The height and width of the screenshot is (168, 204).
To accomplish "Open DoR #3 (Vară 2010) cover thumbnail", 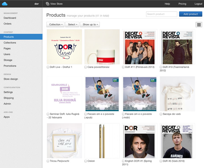I will [x=177, y=141].
